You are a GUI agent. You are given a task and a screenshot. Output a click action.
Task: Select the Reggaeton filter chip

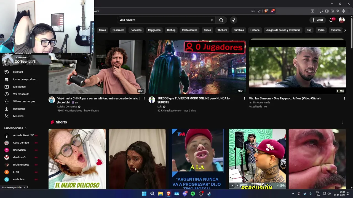coord(154,30)
